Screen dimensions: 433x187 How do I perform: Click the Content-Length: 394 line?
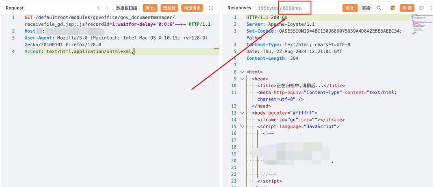tap(272, 58)
